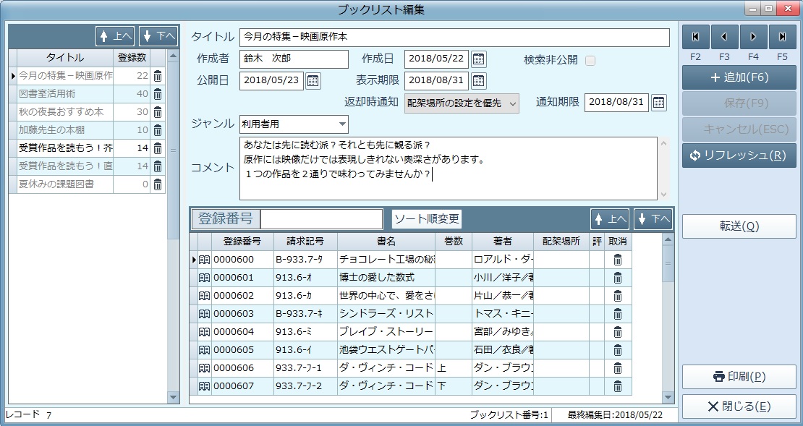Open calendar picker for 公開日

[x=313, y=81]
